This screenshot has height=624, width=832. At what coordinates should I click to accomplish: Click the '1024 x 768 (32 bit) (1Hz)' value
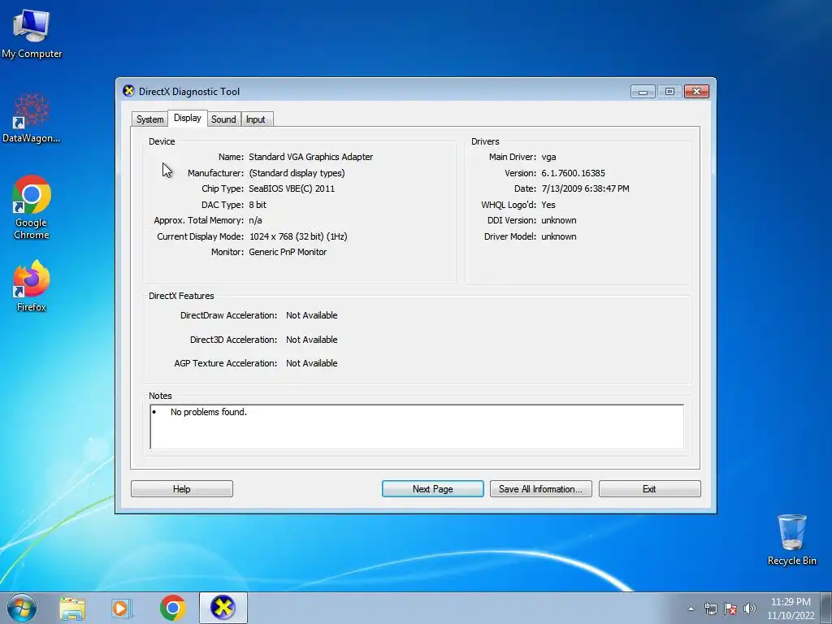pyautogui.click(x=298, y=236)
